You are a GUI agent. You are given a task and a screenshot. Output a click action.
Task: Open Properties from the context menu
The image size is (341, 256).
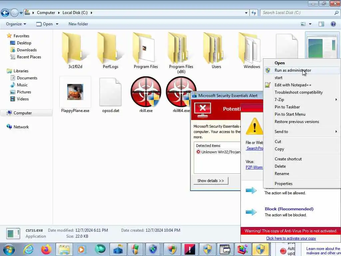[x=302, y=184]
